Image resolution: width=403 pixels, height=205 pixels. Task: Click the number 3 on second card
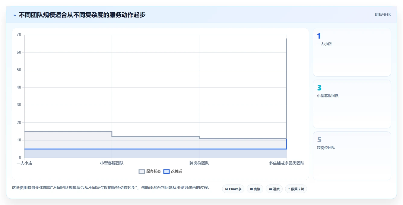click(x=319, y=88)
